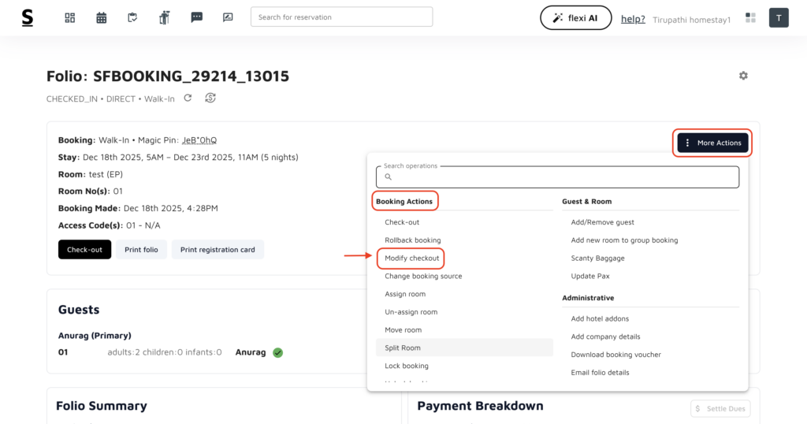The width and height of the screenshot is (807, 424).
Task: Select Scanty Baggage under Guest & Room
Action: (x=597, y=258)
